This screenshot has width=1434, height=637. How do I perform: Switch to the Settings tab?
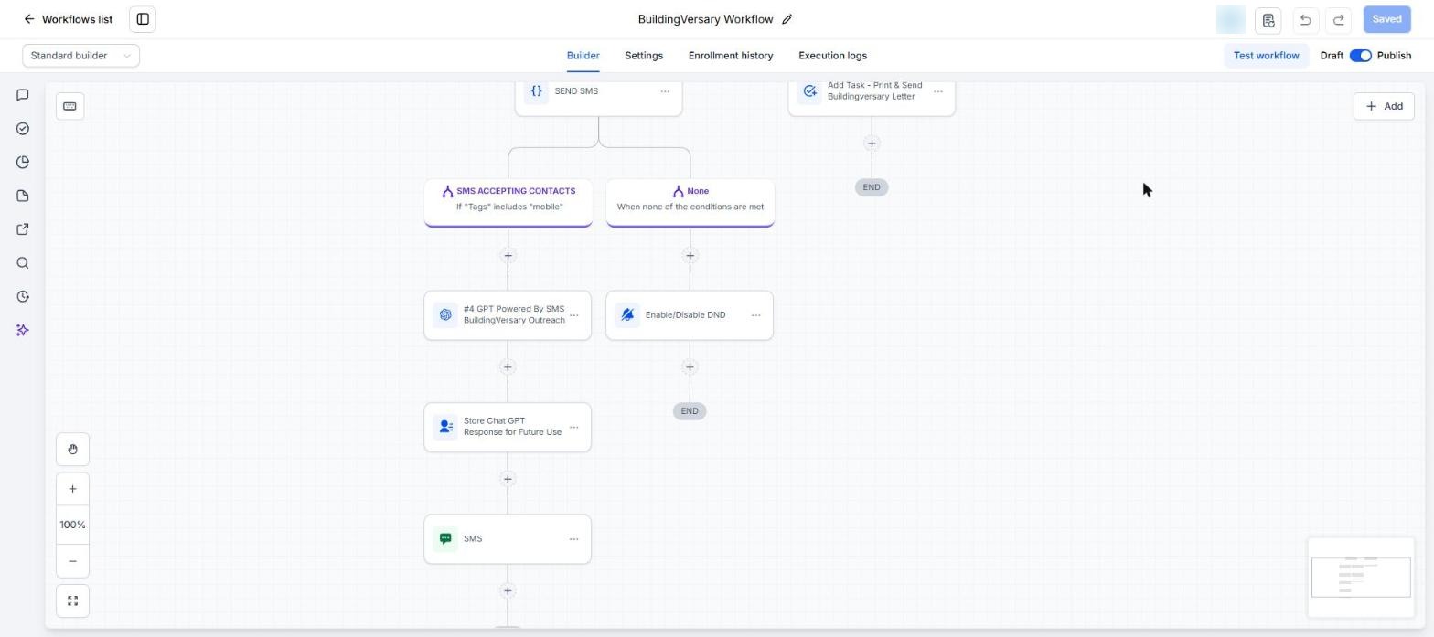[644, 56]
